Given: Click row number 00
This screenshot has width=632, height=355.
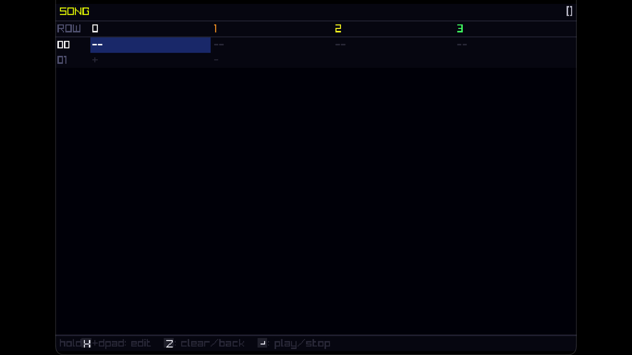Looking at the screenshot, I should 64,45.
